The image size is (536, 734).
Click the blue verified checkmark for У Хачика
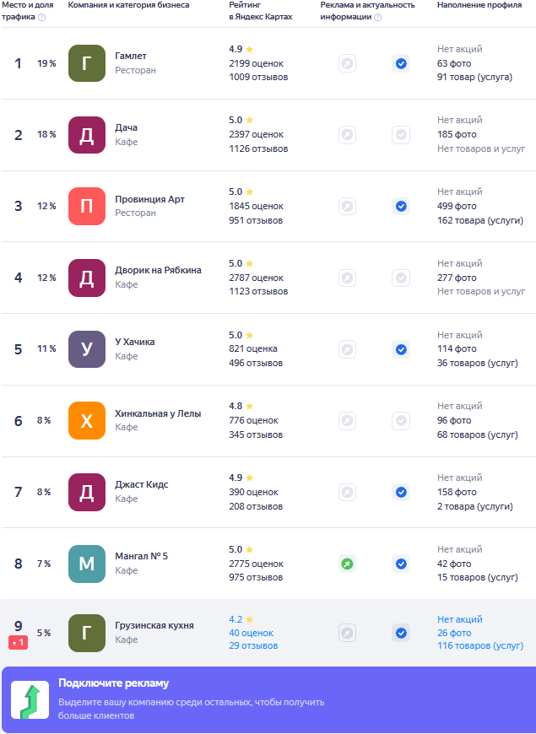pos(401,349)
